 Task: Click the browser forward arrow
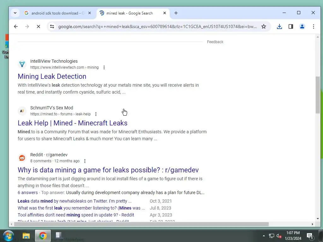coord(27,26)
